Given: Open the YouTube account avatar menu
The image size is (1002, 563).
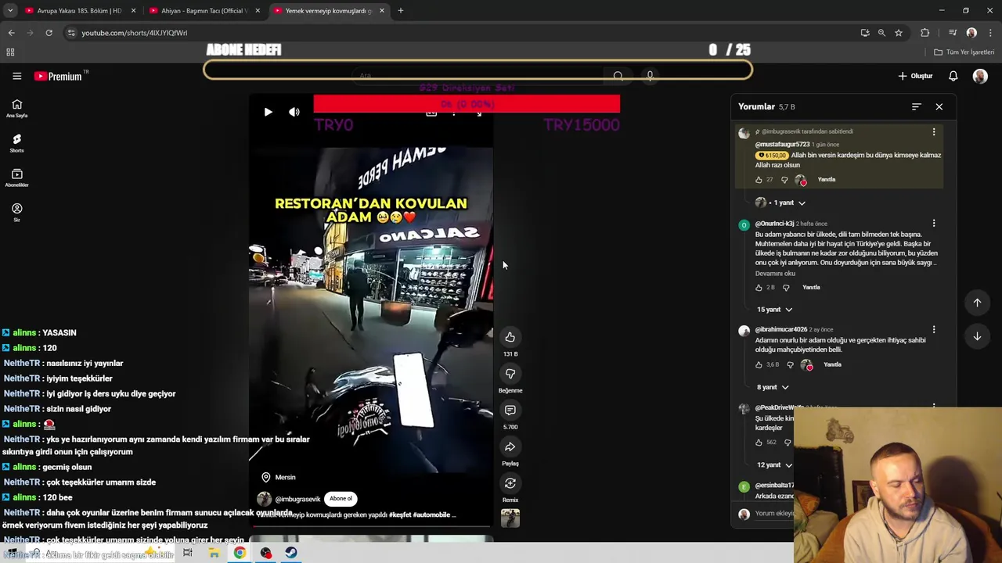Looking at the screenshot, I should [980, 76].
